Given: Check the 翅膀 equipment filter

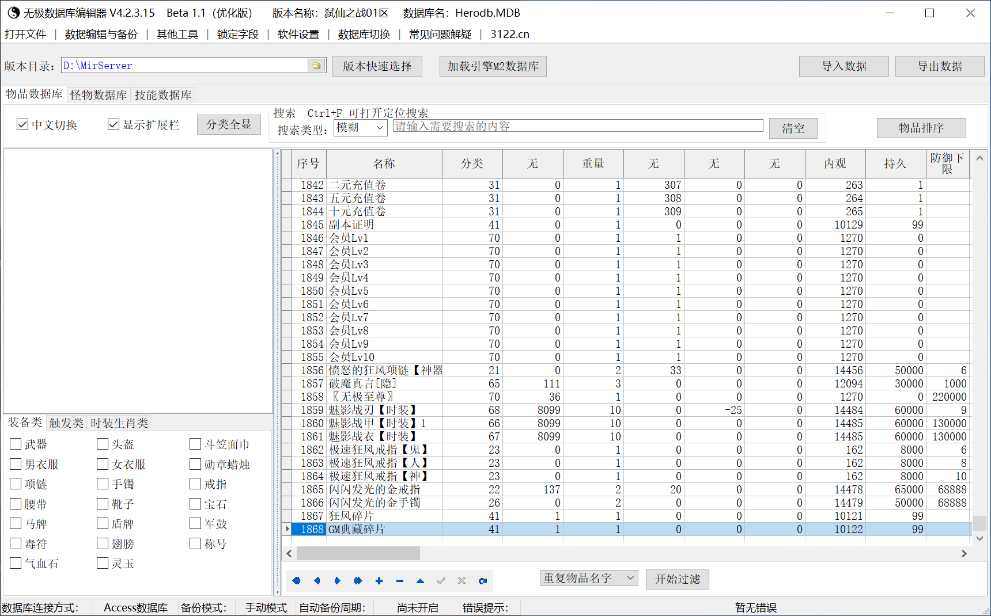Looking at the screenshot, I should pyautogui.click(x=103, y=543).
